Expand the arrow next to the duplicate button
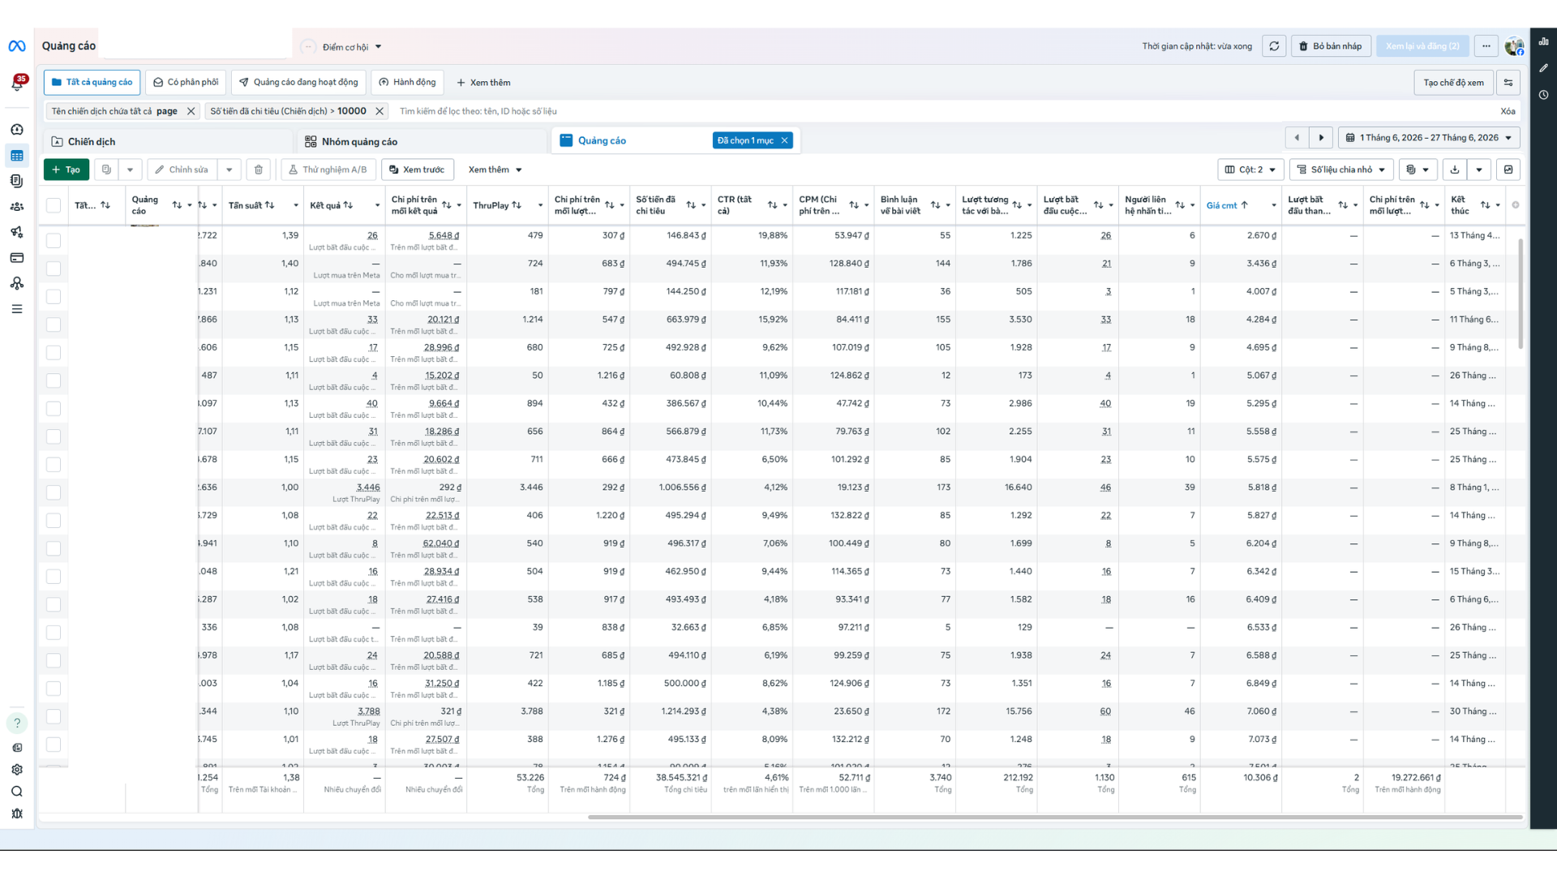The image size is (1557, 876). [130, 170]
